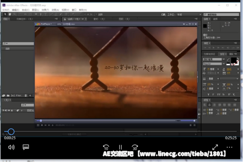Switch to the Character (字符) tab
Screen dimensions: 244x162
pyautogui.click(x=222, y=54)
